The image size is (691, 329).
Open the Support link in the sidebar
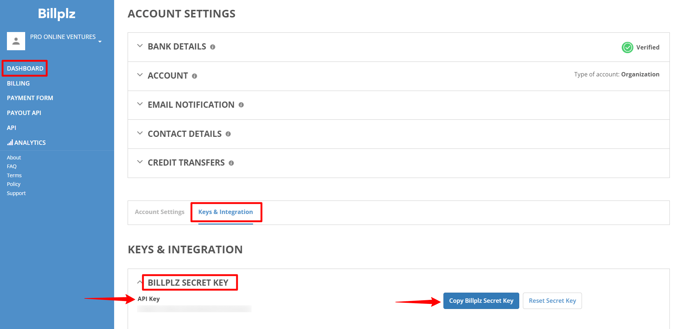[x=16, y=193]
